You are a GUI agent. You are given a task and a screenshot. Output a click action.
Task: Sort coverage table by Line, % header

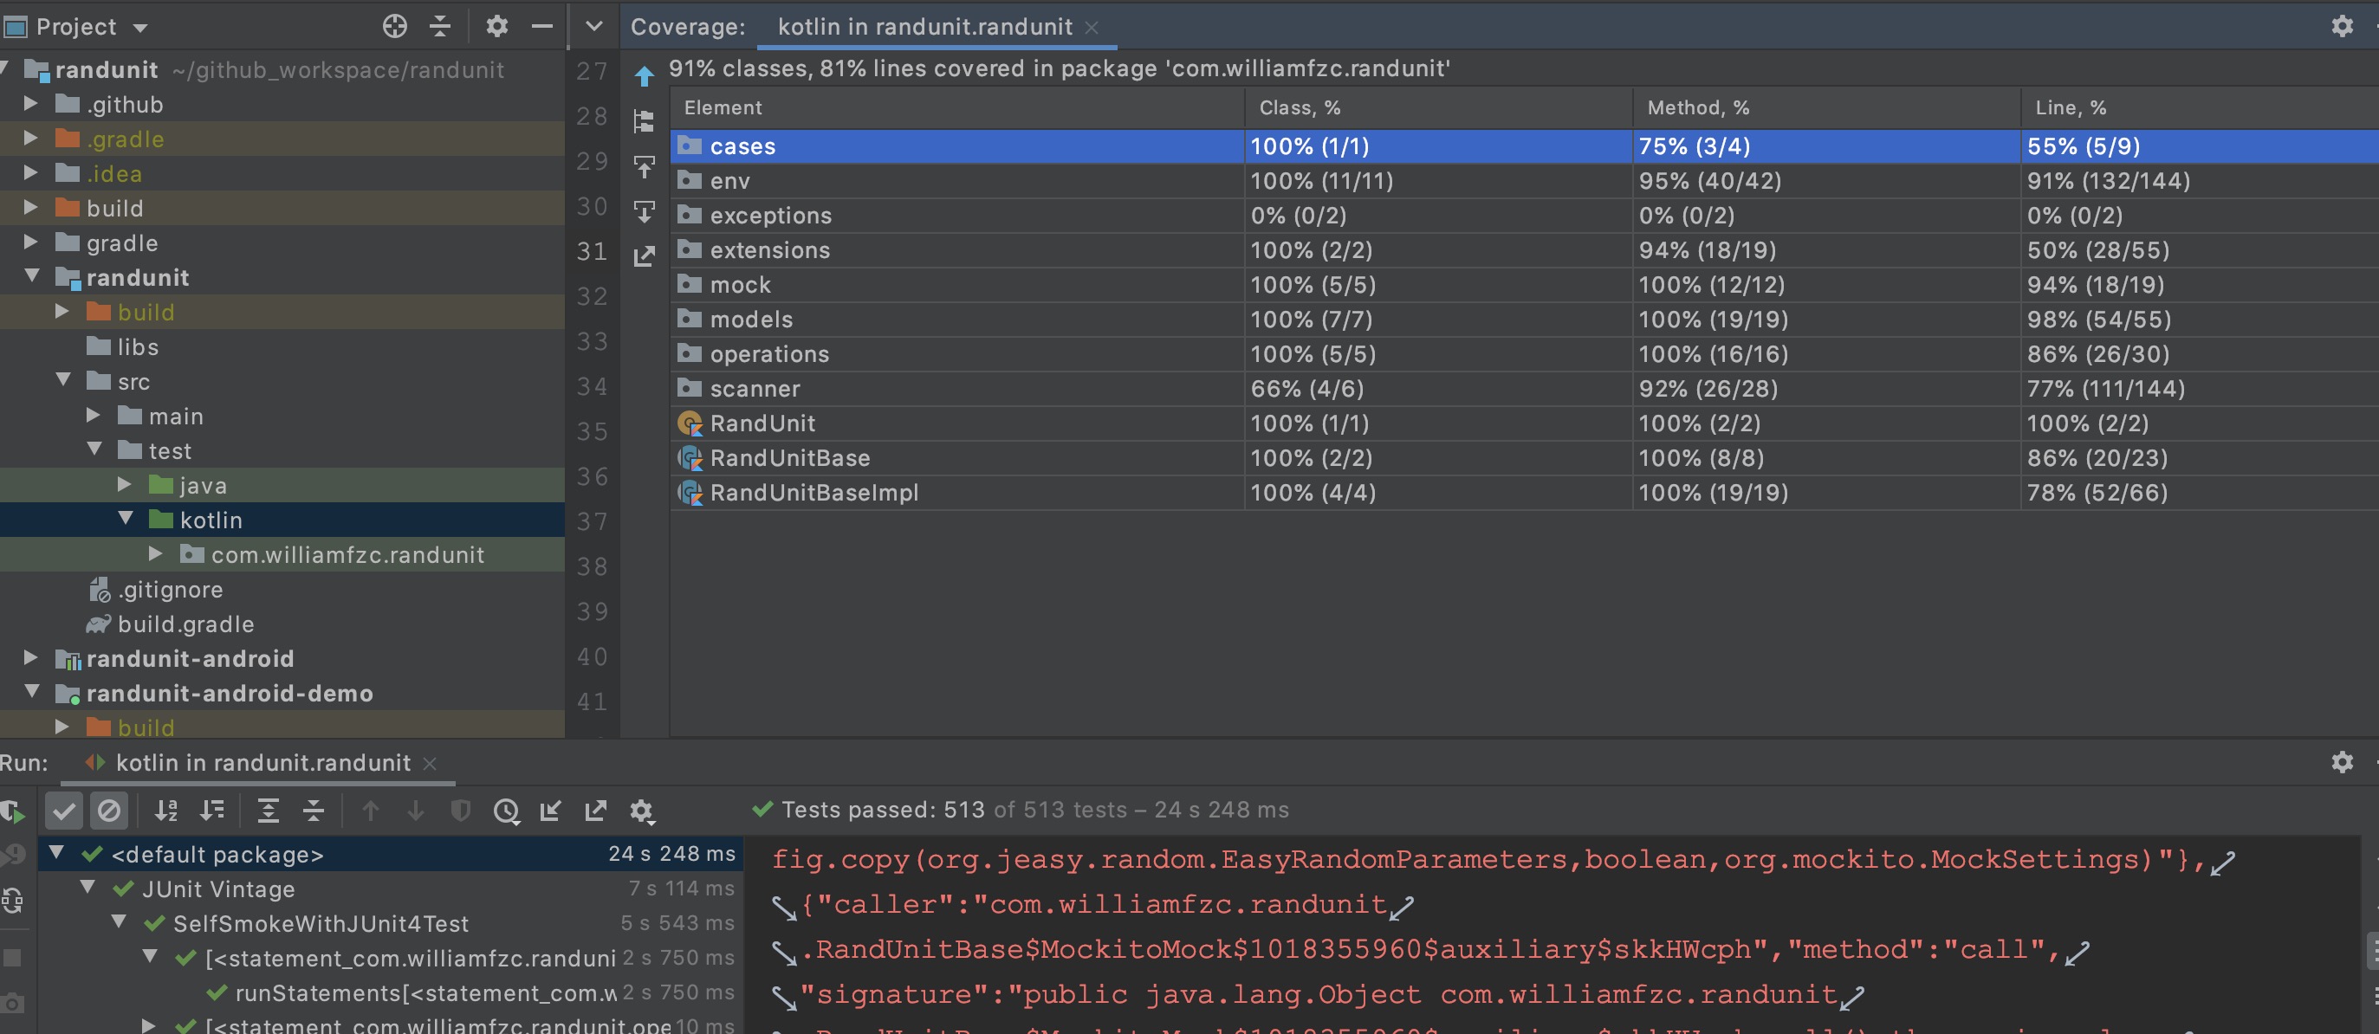click(x=2071, y=108)
